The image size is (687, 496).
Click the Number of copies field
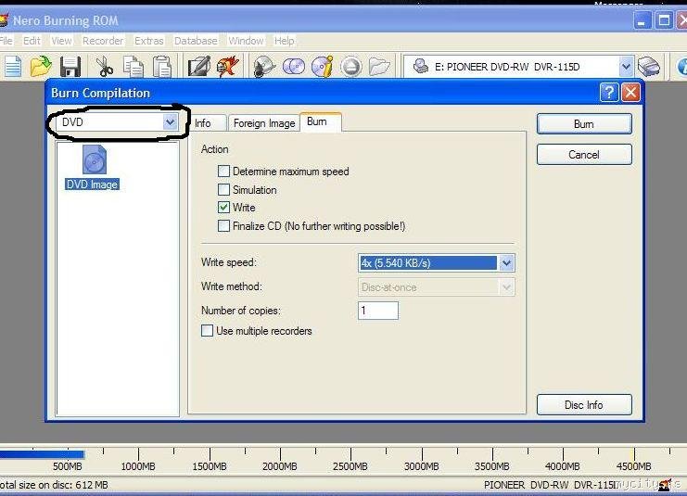coord(378,311)
